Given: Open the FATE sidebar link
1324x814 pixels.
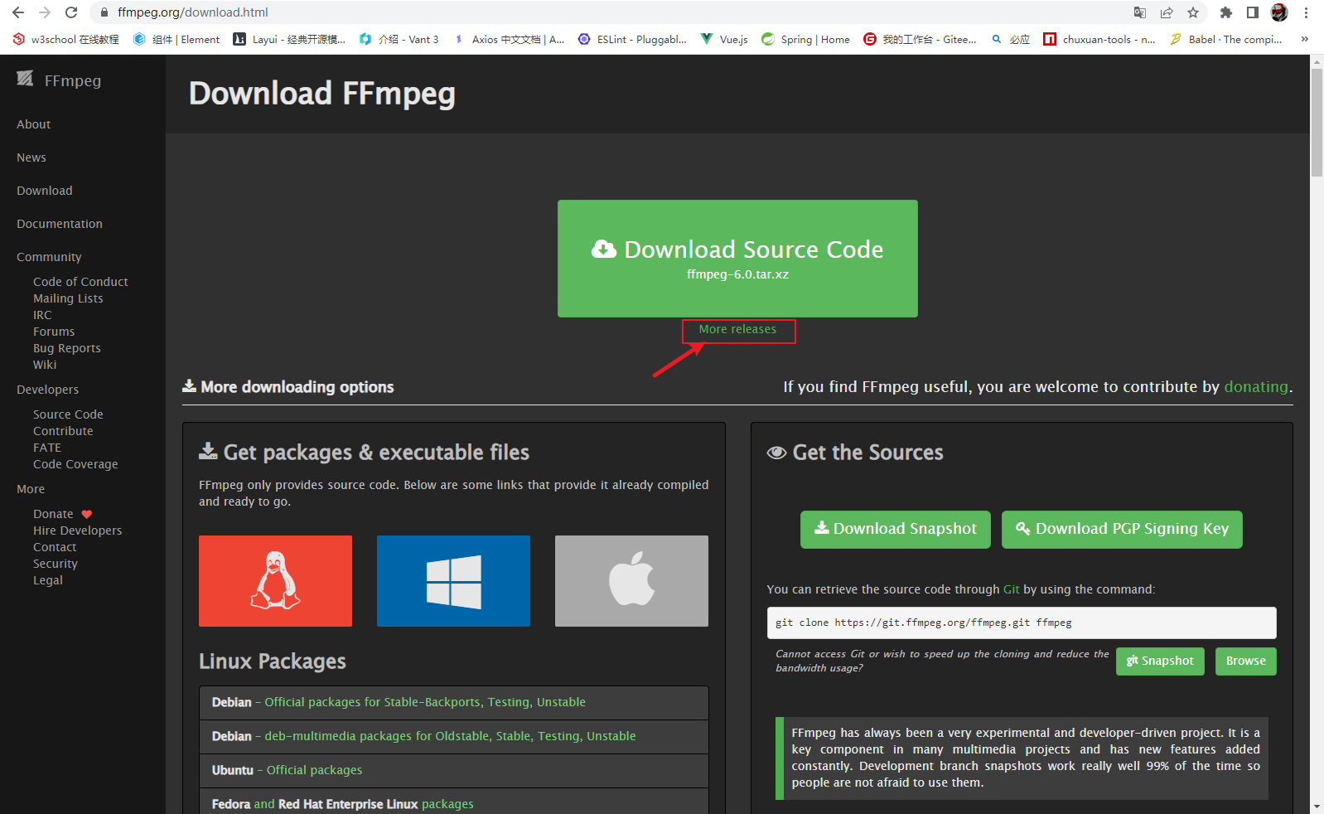Looking at the screenshot, I should [x=47, y=448].
